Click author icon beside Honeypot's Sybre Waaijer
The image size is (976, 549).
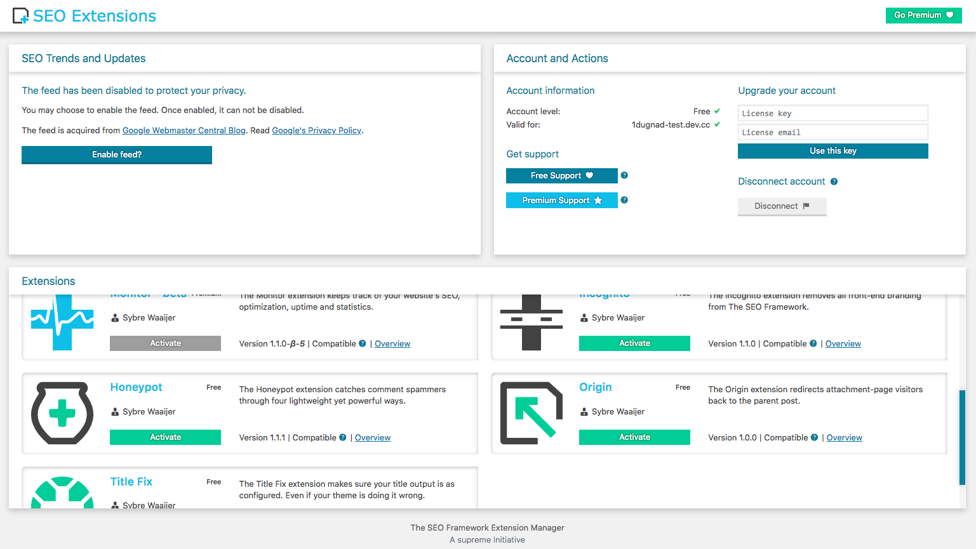tap(115, 412)
